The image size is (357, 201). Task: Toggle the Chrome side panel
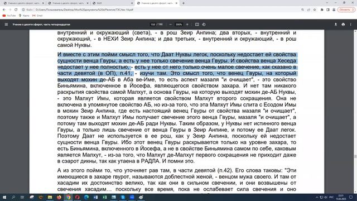[328, 10]
